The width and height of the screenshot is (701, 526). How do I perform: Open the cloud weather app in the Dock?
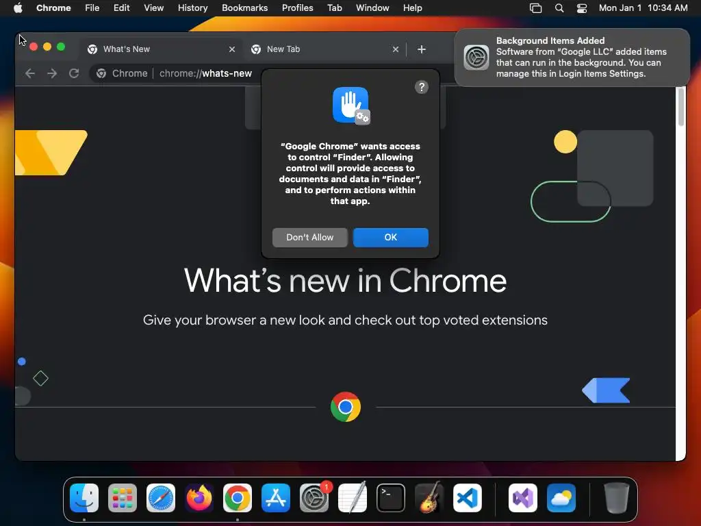point(561,498)
